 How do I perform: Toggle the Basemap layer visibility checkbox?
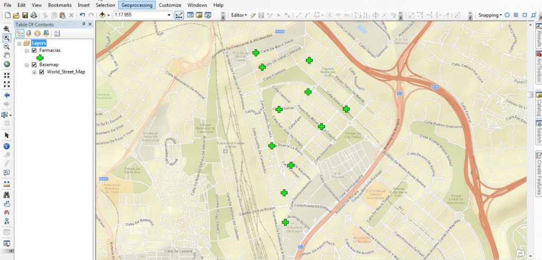coord(34,65)
